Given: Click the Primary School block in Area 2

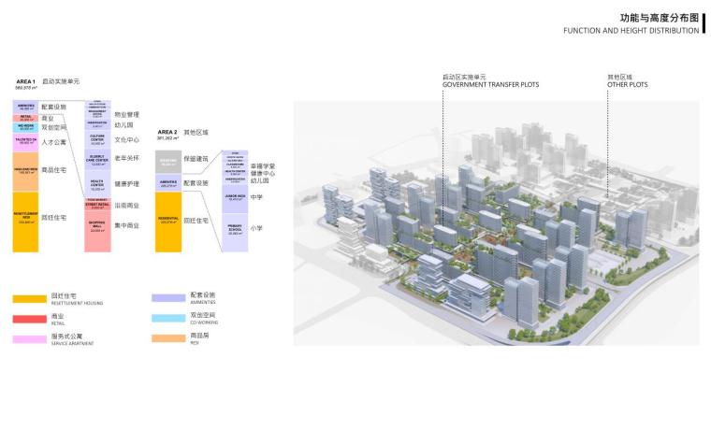Looking at the screenshot, I should click(x=235, y=231).
